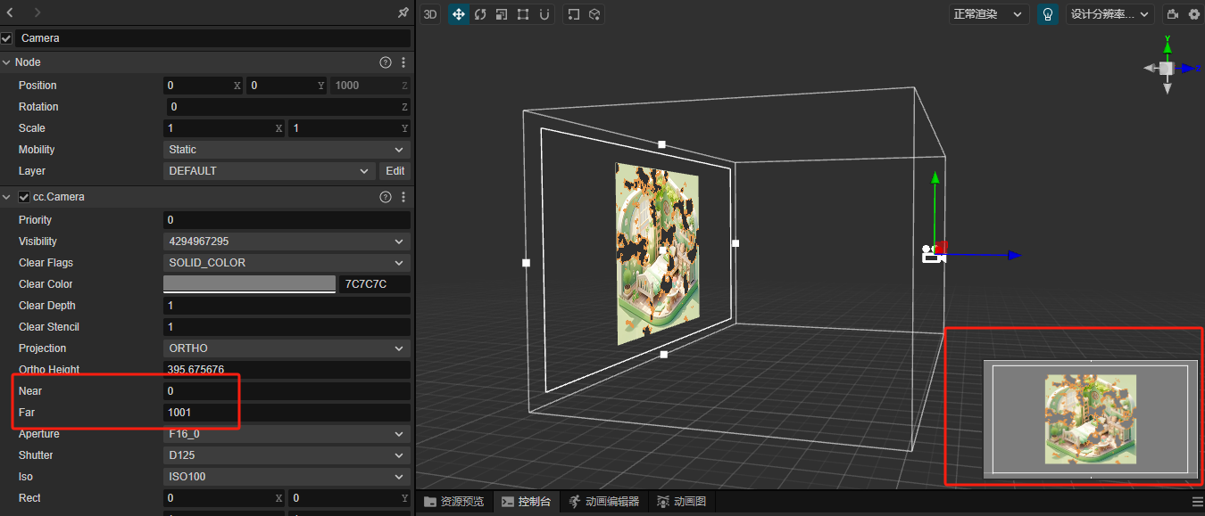Click the Rect X input field
This screenshot has width=1205, height=516.
224,498
